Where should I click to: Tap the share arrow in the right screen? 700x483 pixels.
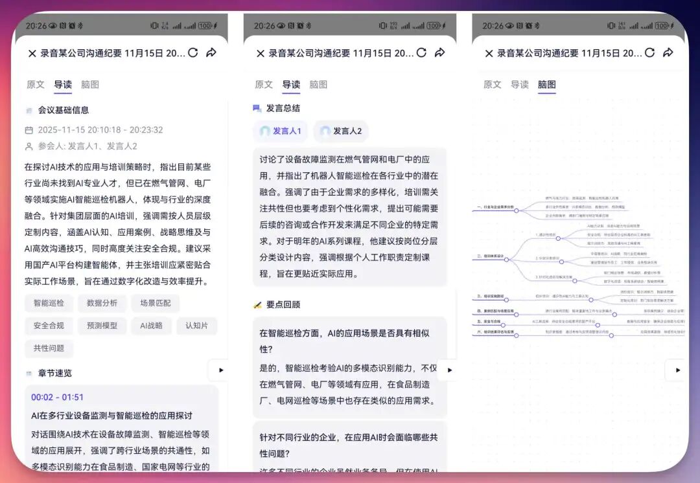click(668, 52)
